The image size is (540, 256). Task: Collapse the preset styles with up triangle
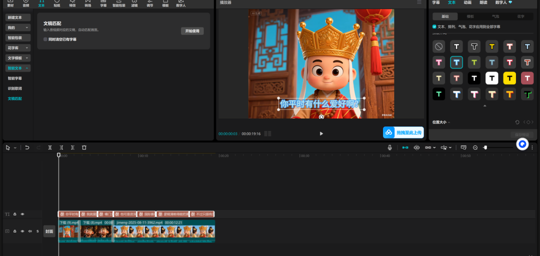click(x=485, y=106)
